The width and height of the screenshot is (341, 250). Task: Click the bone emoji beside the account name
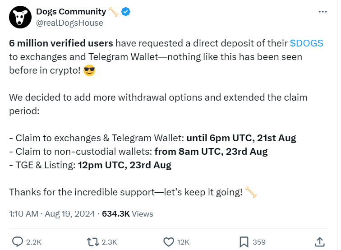(x=115, y=12)
